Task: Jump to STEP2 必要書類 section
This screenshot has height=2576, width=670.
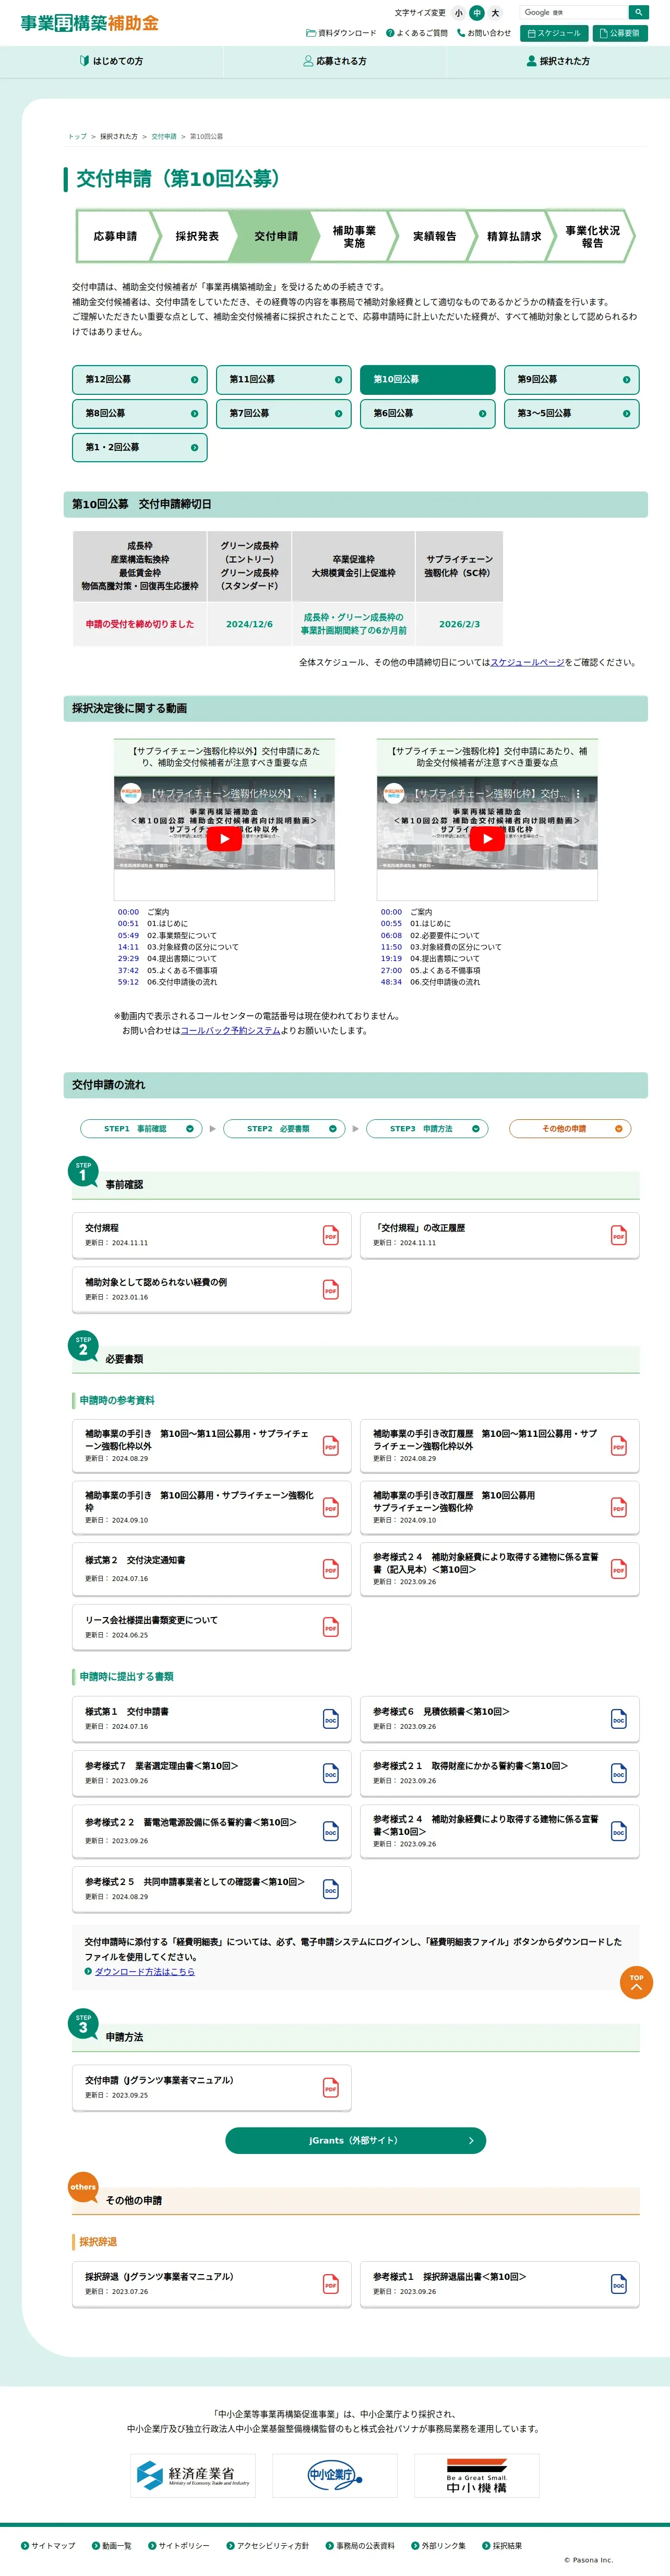Action: click(x=283, y=1129)
